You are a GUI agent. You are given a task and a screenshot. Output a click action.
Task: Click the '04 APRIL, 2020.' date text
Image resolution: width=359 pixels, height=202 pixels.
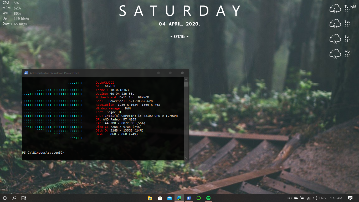tap(179, 24)
